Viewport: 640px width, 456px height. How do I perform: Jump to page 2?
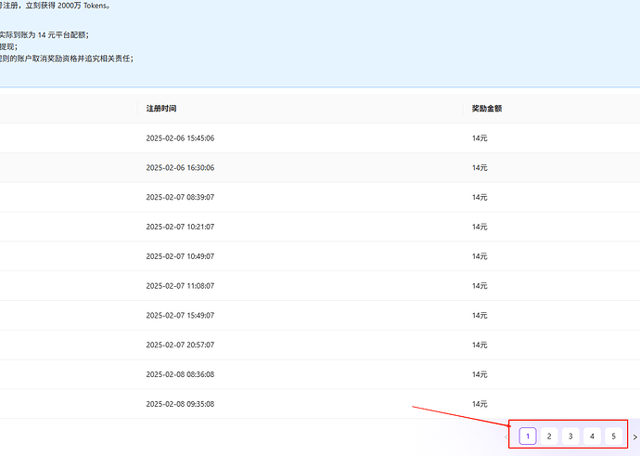pyautogui.click(x=549, y=436)
